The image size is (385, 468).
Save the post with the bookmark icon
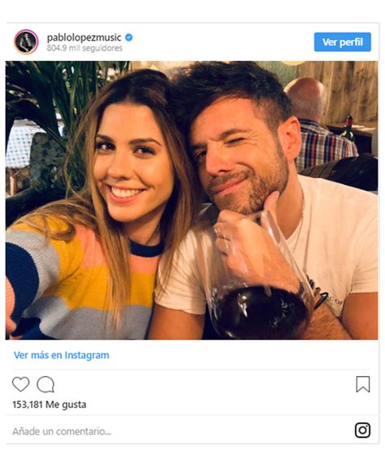pyautogui.click(x=363, y=384)
